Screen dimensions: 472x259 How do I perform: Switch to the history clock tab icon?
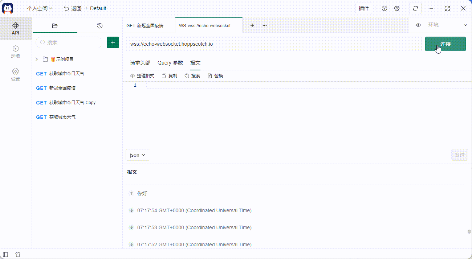pyautogui.click(x=100, y=25)
